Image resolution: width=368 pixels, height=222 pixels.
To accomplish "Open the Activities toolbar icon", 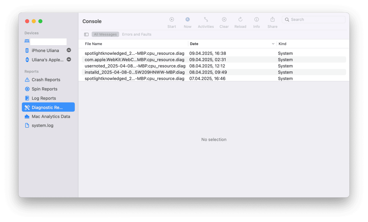I will click(206, 19).
